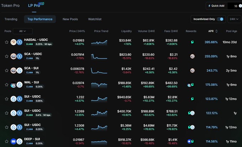The width and height of the screenshot is (242, 147).
Task: Click the Fees (24H) column header
Action: pyautogui.click(x=171, y=31)
